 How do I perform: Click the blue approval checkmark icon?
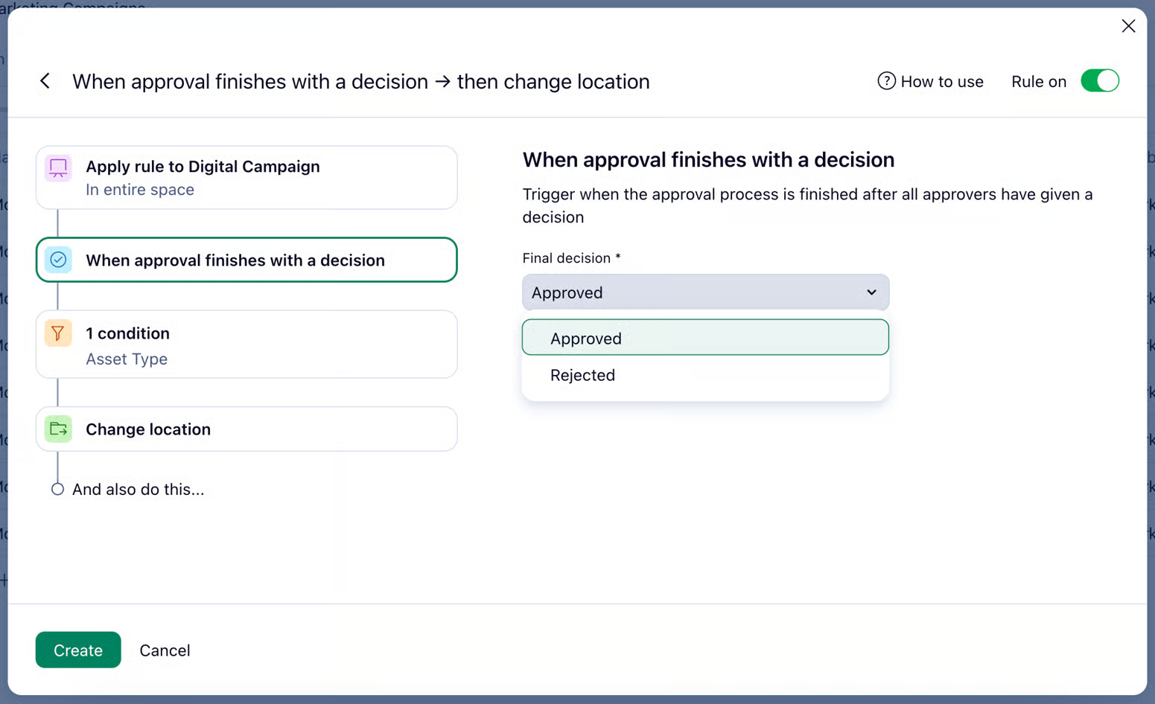pos(58,260)
